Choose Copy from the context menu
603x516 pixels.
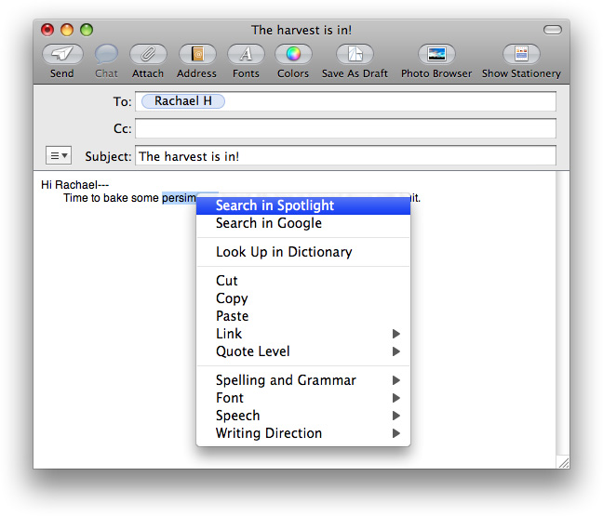[x=303, y=298]
